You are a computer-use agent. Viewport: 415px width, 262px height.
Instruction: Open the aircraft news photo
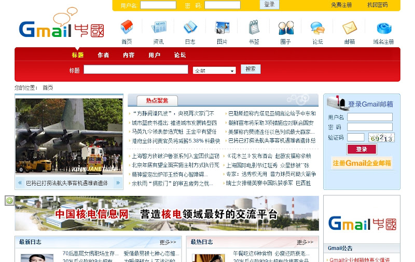[x=69, y=136]
